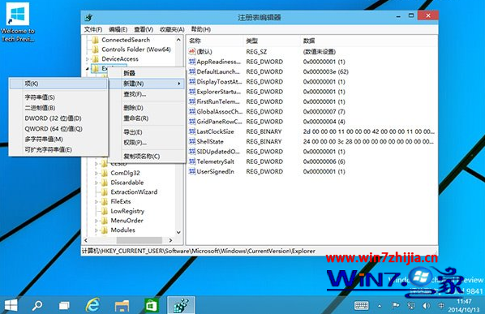This screenshot has height=314, width=485.
Task: Open the volume speaker tray icon
Action: (x=427, y=306)
